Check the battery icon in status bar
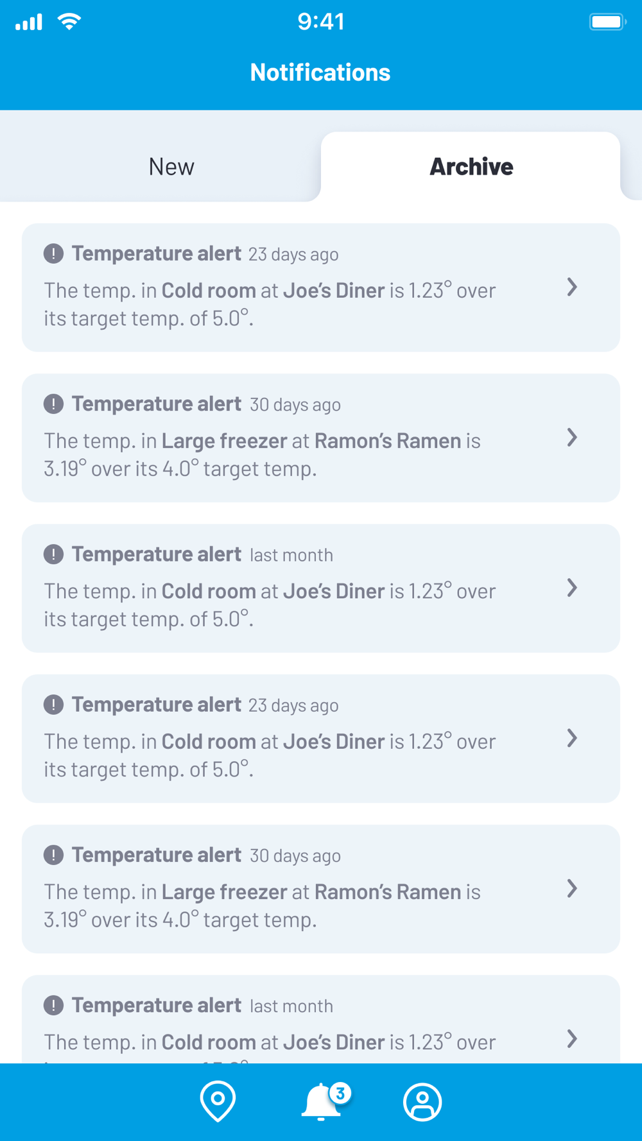642x1141 pixels. pos(607,22)
